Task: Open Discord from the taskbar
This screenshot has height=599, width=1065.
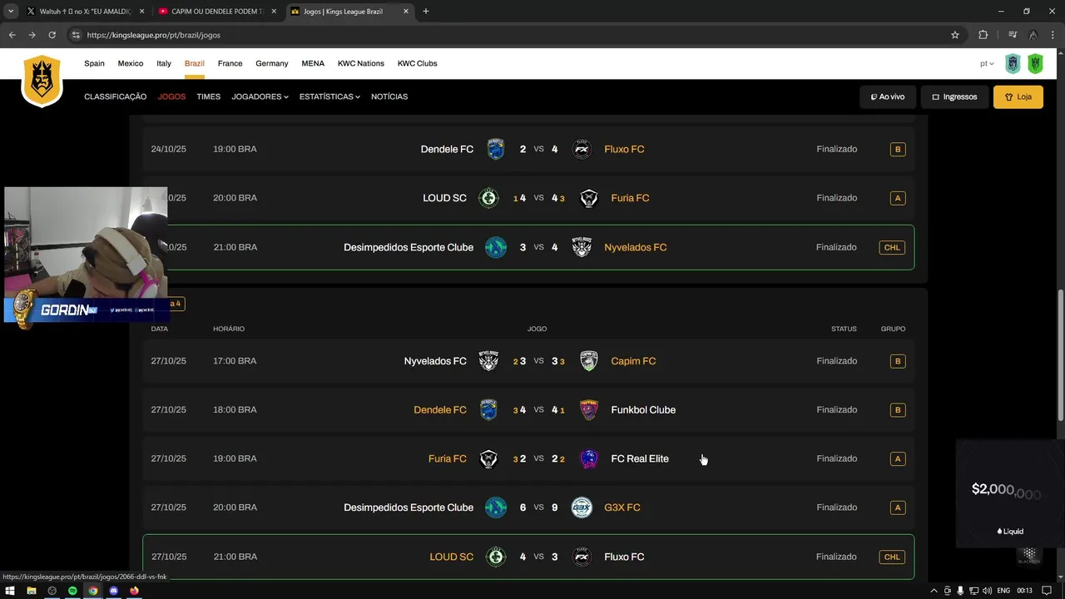Action: pyautogui.click(x=113, y=591)
